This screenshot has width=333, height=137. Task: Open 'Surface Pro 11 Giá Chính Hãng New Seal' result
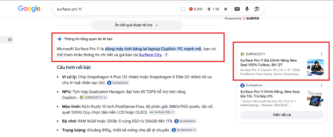[269, 63]
